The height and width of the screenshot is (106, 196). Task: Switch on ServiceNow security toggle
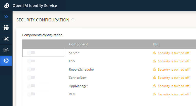tap(31, 77)
